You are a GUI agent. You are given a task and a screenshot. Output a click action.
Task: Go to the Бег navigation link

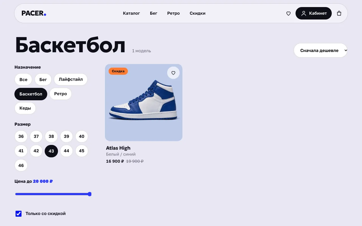pyautogui.click(x=154, y=13)
